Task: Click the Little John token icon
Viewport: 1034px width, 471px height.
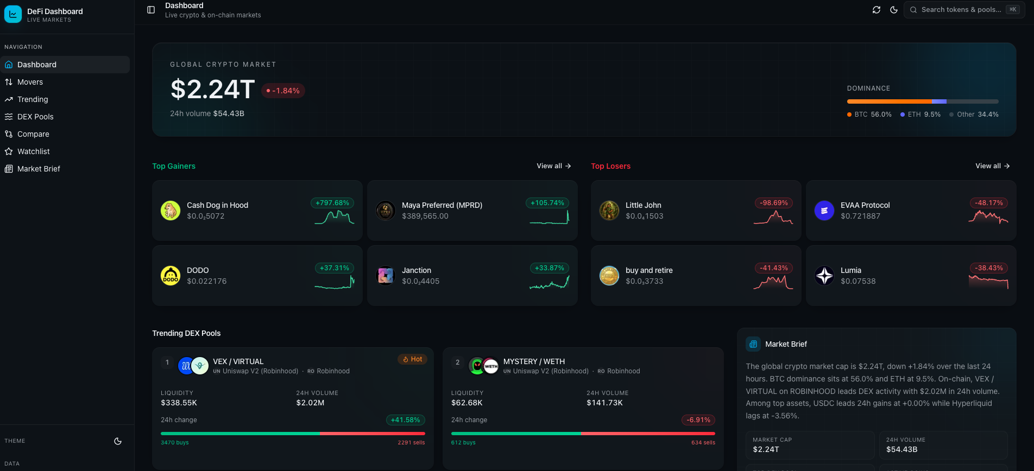Action: (x=609, y=211)
